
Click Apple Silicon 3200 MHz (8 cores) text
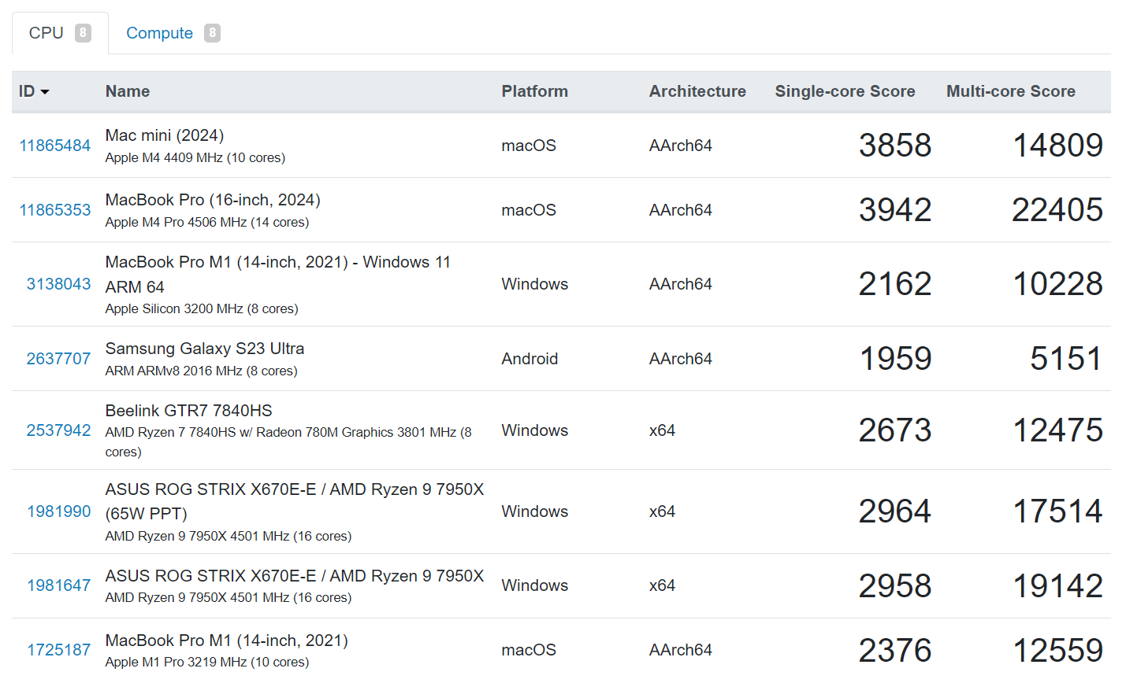click(202, 308)
